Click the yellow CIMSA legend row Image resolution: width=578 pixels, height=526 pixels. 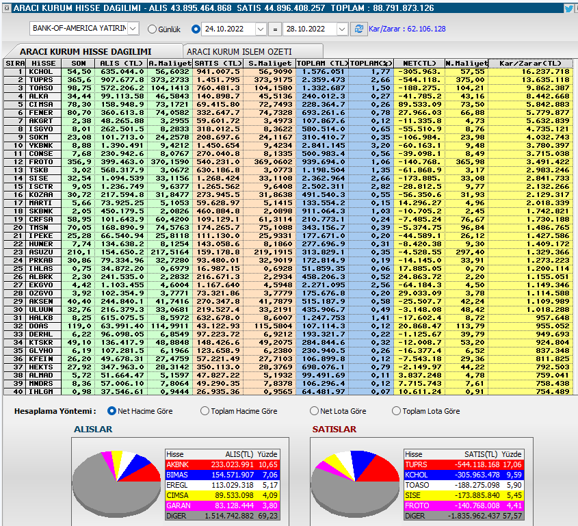(x=222, y=495)
